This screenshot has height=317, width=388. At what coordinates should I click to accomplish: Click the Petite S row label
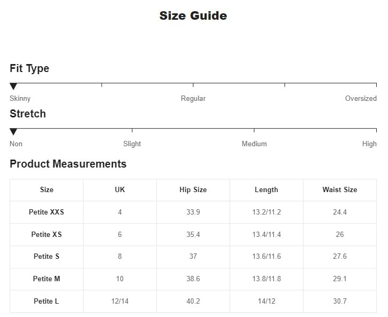pyautogui.click(x=47, y=257)
